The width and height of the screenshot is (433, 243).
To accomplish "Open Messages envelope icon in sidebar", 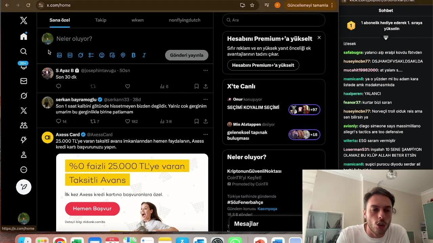I will 24,81.
